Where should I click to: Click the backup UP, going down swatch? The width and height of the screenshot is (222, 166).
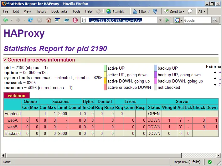(156, 74)
